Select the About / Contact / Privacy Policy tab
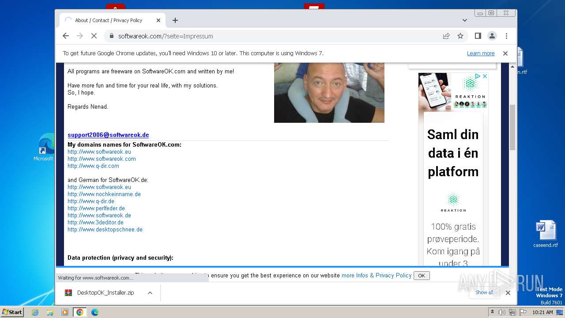565x318 pixels. (113, 20)
